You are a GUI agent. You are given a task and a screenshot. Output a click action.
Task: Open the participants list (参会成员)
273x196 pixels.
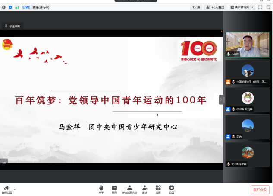[x=129, y=189]
